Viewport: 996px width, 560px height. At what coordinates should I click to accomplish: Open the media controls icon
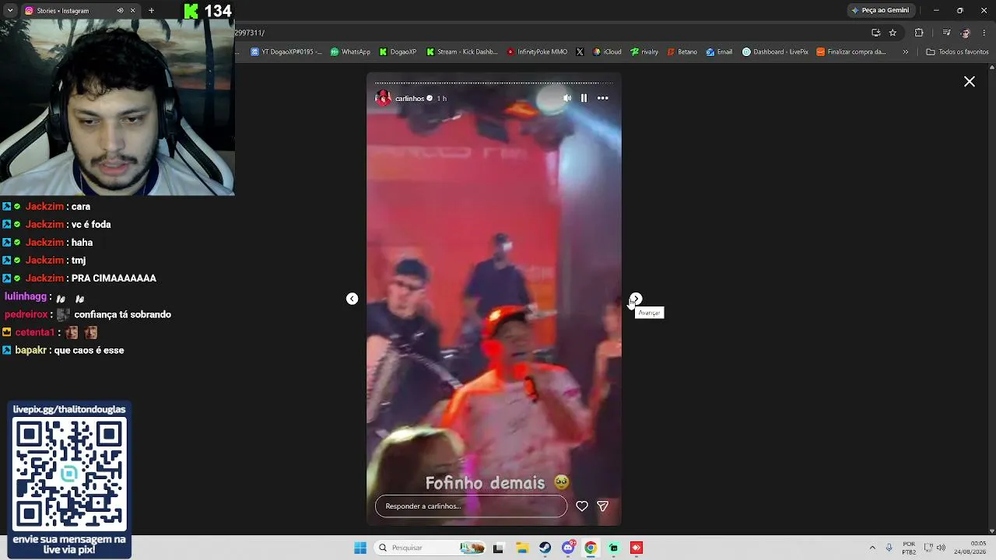[x=946, y=33]
